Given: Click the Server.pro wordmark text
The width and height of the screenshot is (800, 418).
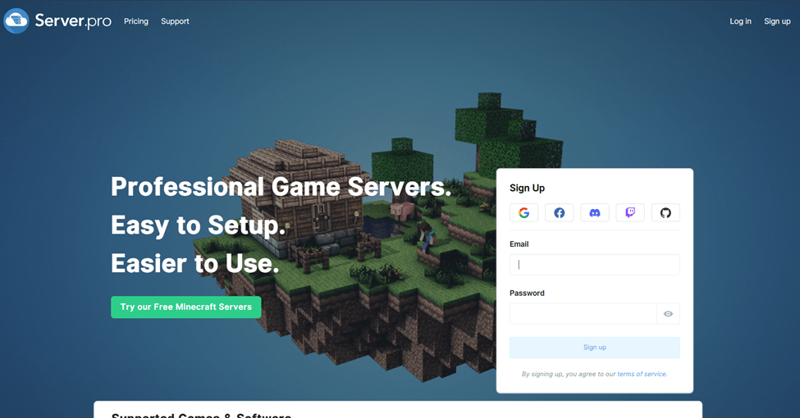Looking at the screenshot, I should click(73, 21).
